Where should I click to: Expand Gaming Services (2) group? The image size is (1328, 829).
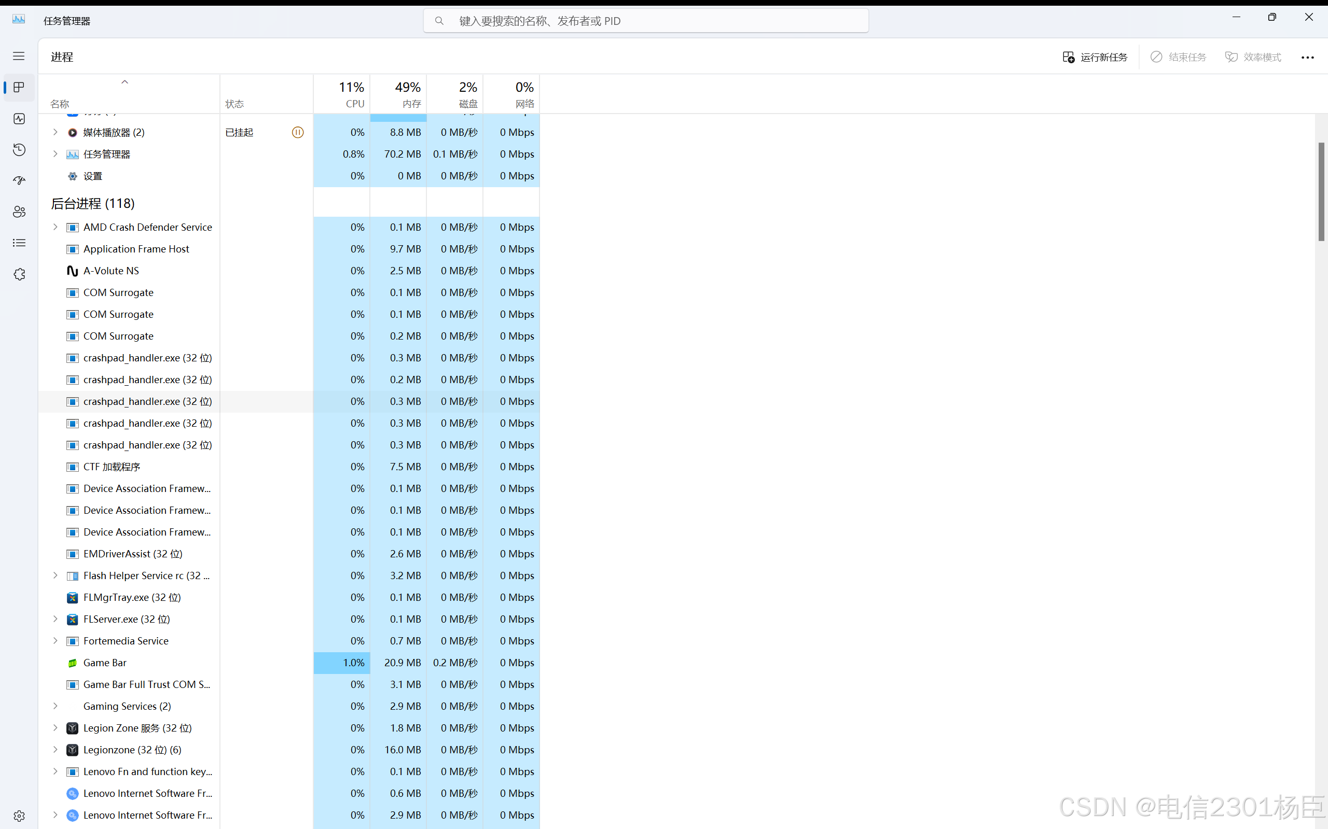pos(55,706)
